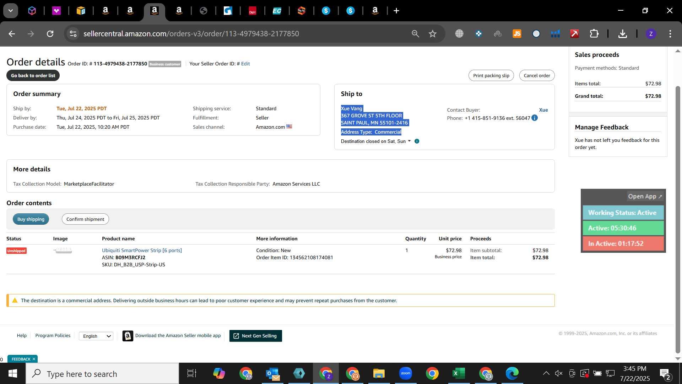Open the tab search dropdown
Image resolution: width=682 pixels, height=384 pixels.
point(11,11)
